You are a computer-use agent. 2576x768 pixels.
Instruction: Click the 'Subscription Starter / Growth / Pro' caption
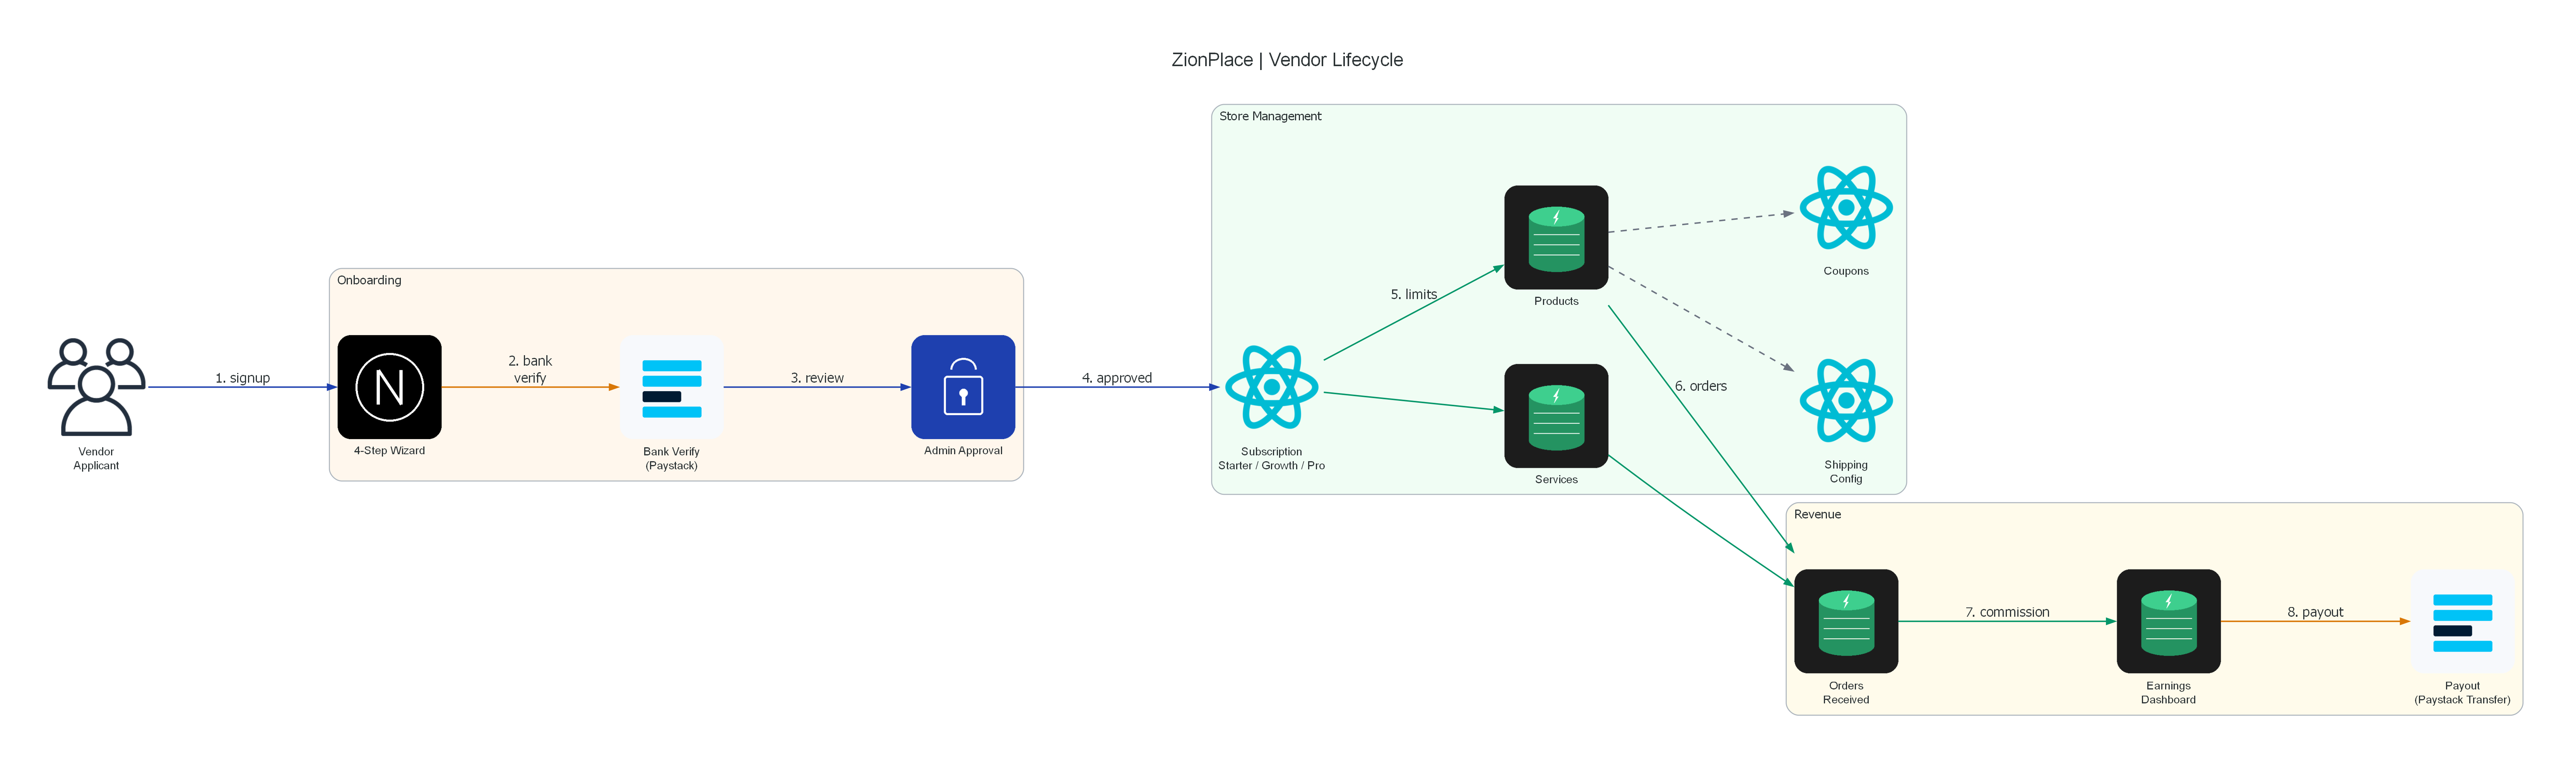coord(1271,458)
